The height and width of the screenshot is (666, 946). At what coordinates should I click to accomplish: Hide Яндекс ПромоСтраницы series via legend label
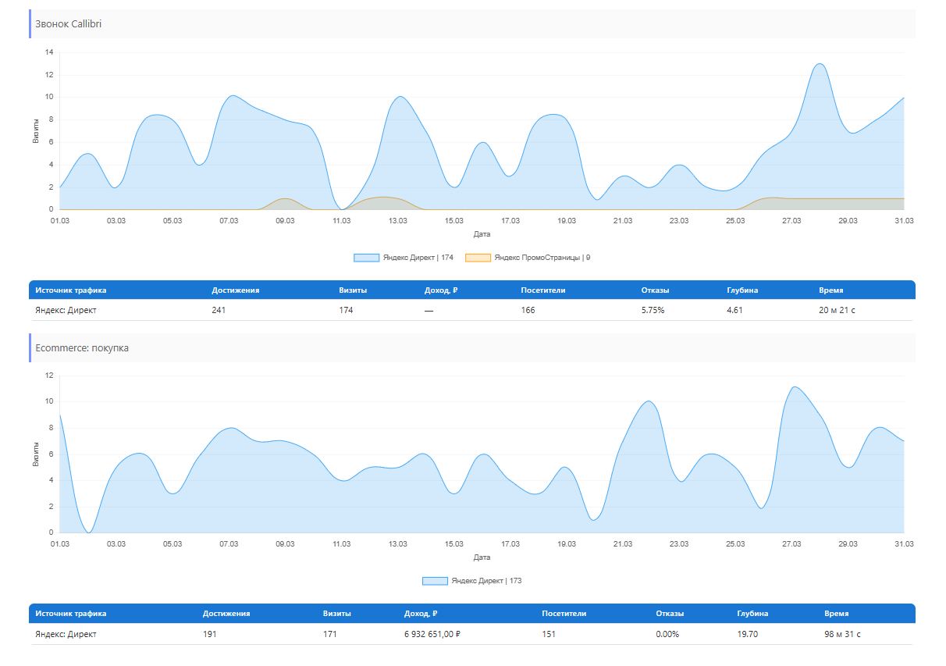coord(542,258)
